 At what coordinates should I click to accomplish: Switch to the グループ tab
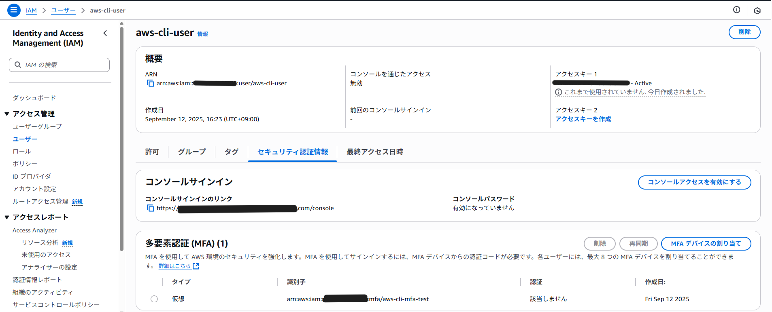[x=192, y=152]
